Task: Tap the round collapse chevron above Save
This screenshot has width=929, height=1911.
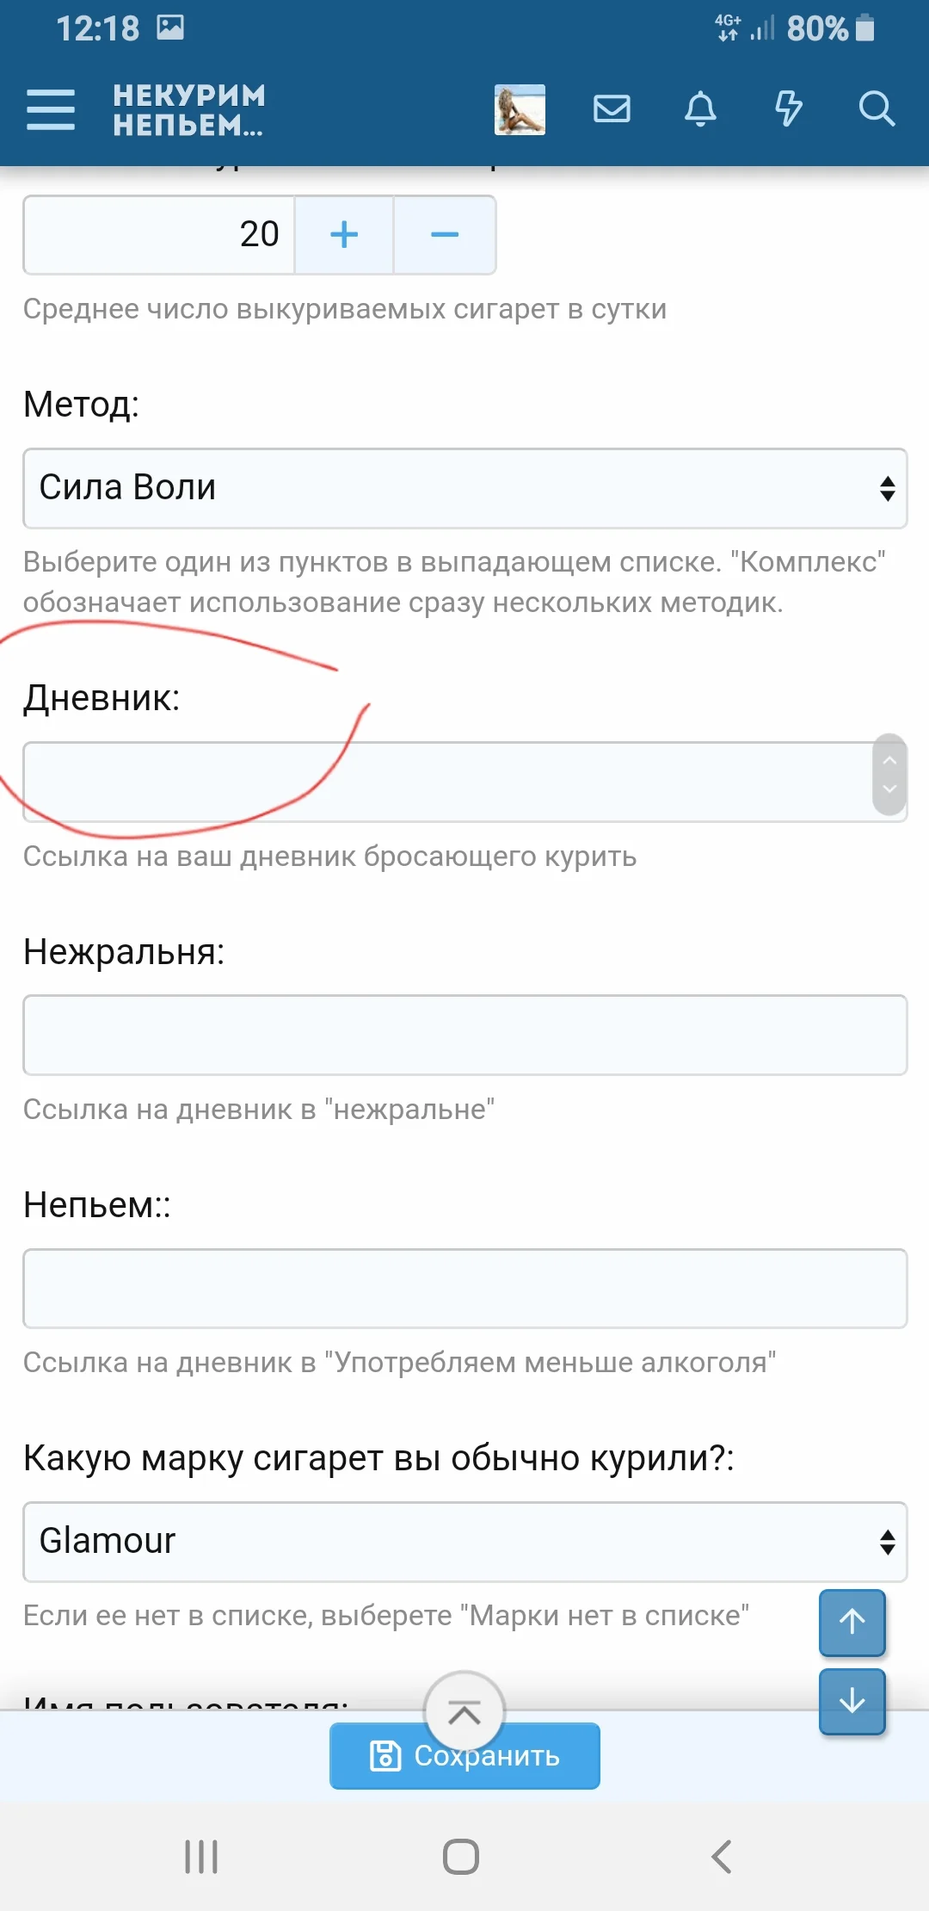Action: tap(464, 1713)
